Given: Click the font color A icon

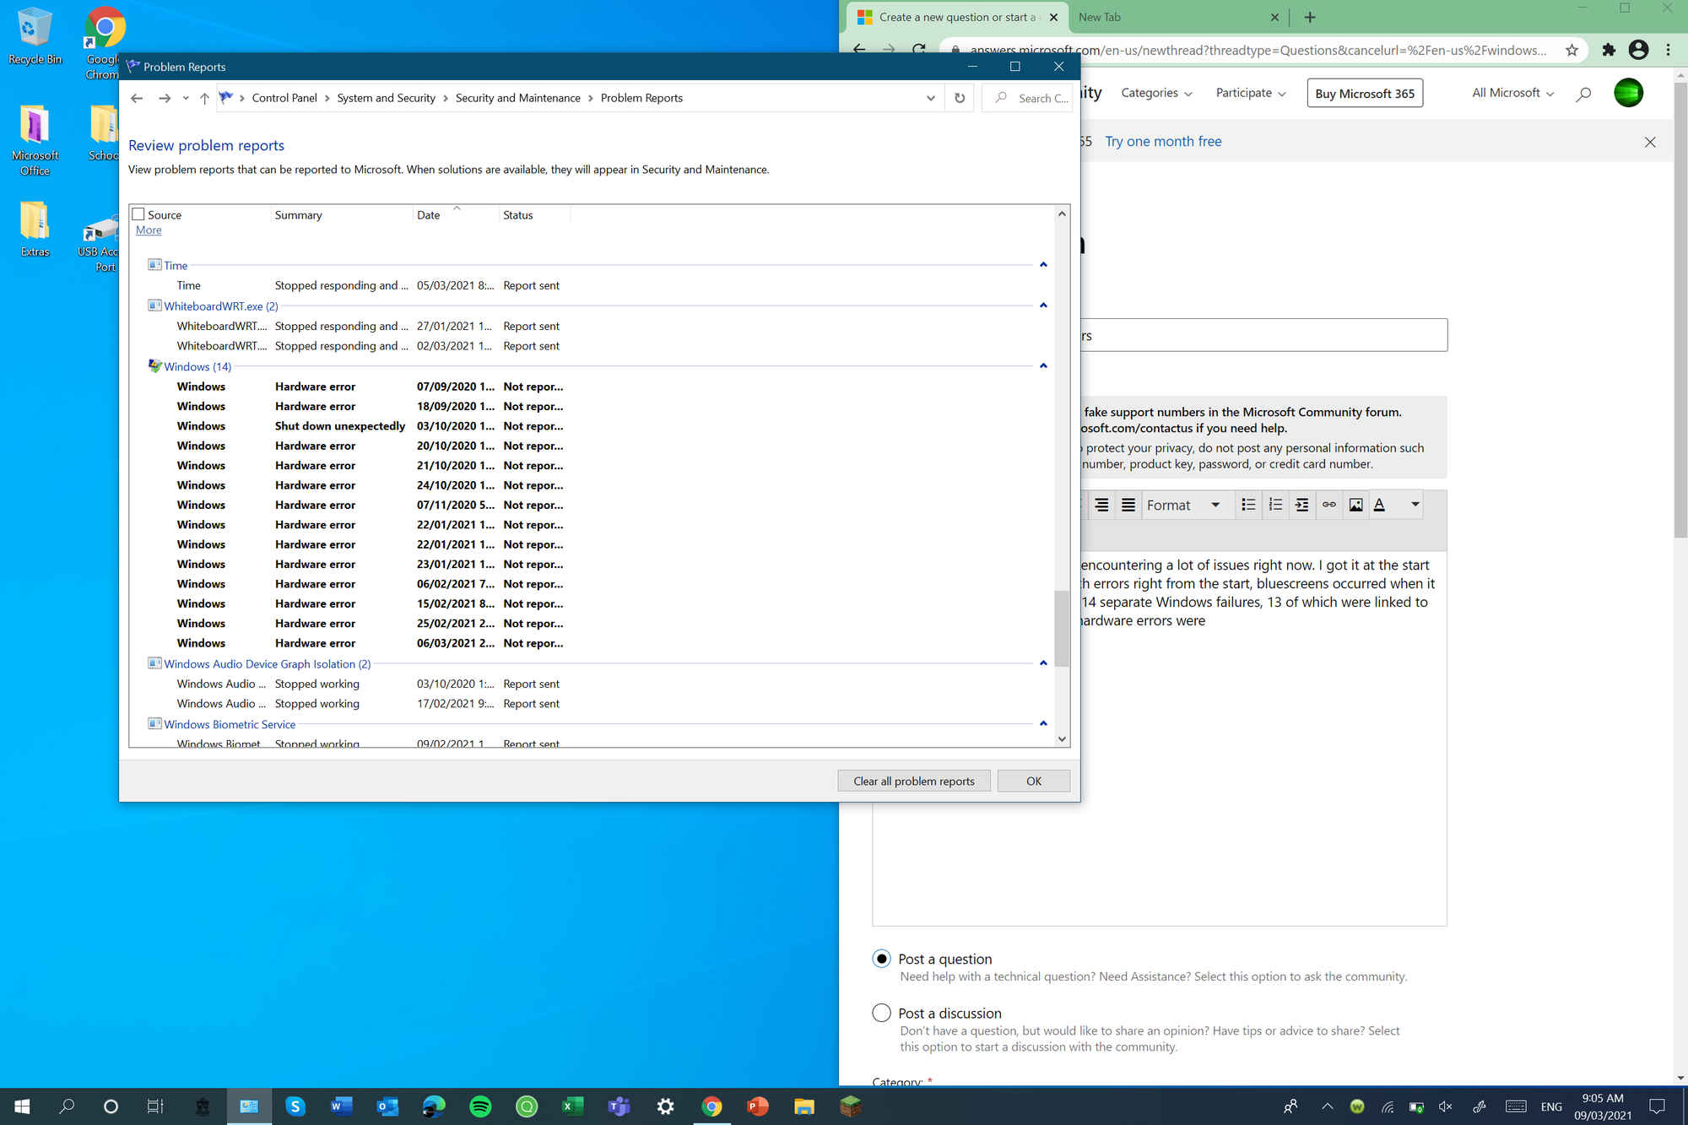Looking at the screenshot, I should click(1380, 505).
